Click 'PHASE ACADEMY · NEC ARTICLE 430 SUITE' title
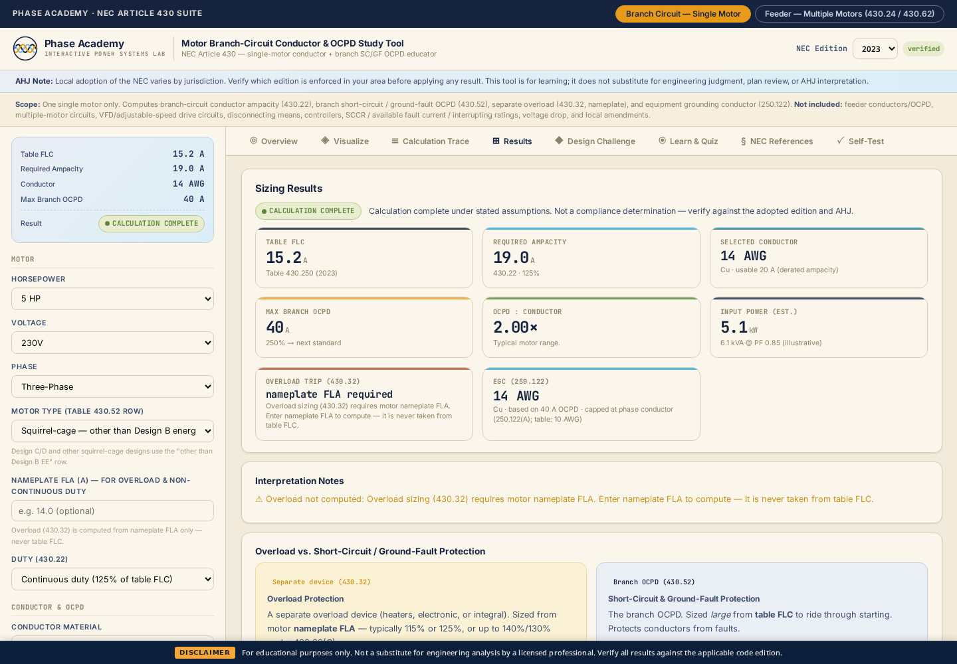This screenshot has height=664, width=957. (x=108, y=13)
